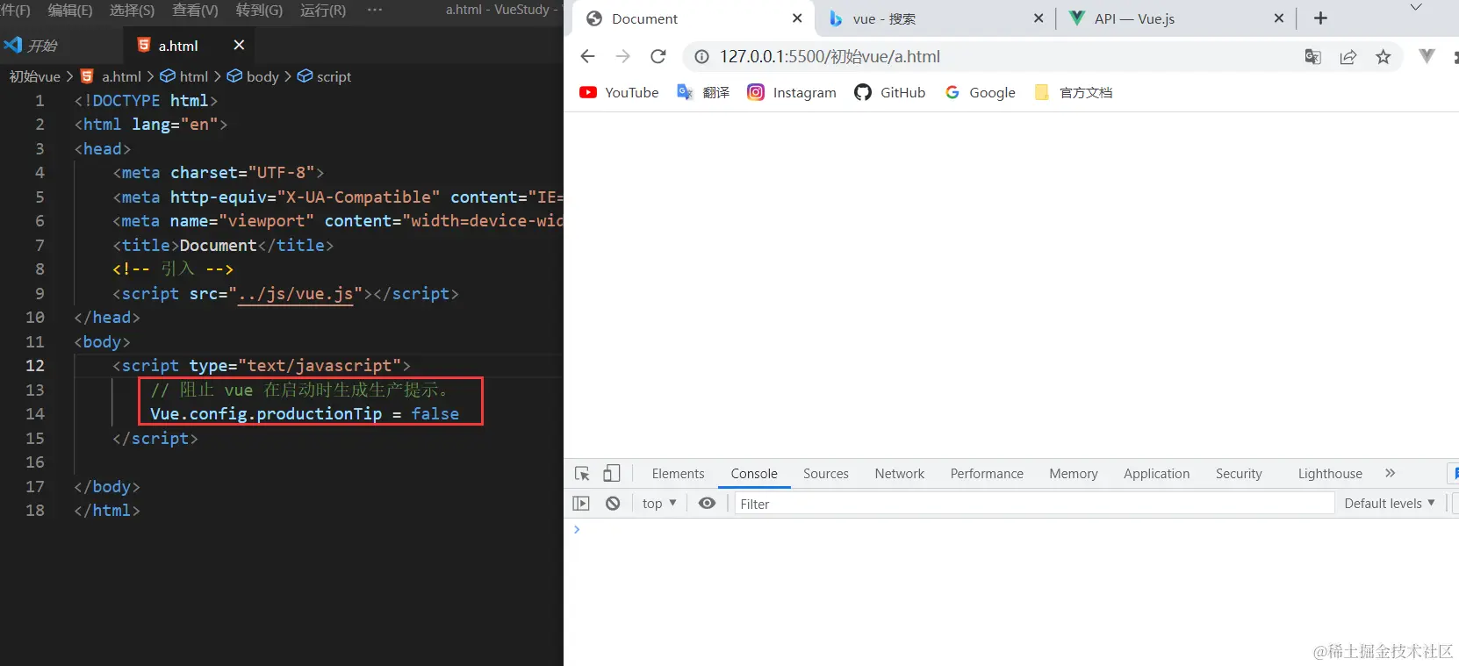Select the html breadcrumb symbol
Screen dimensions: 1459x666
pos(184,76)
